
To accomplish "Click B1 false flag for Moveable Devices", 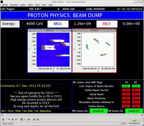I will 126,102.
